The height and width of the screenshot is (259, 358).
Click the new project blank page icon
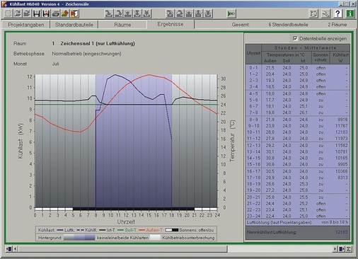(x=8, y=13)
